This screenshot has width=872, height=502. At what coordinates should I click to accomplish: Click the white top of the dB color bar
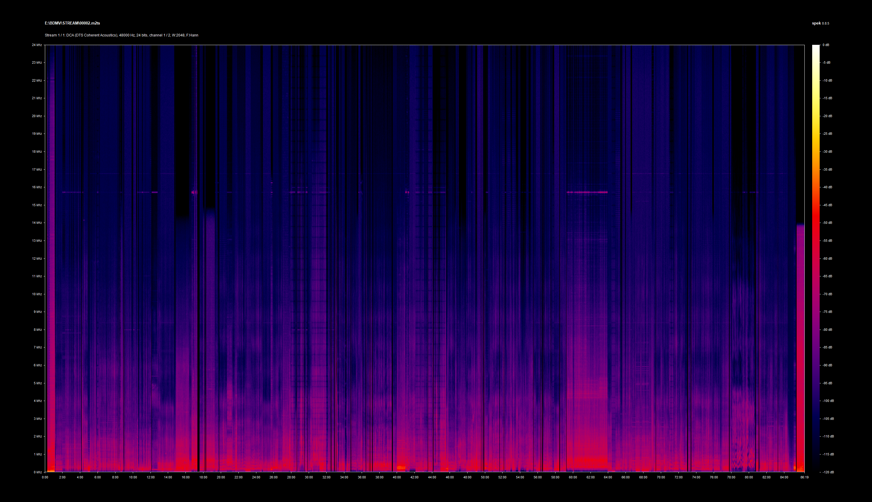point(816,48)
